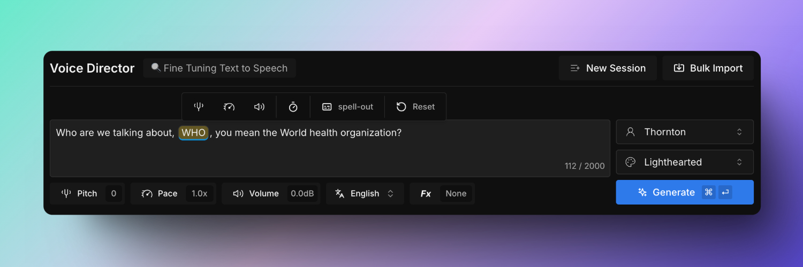Viewport: 803px width, 267px height.
Task: Click the pitch tuning-fork icon in floating toolbar
Action: tap(199, 107)
